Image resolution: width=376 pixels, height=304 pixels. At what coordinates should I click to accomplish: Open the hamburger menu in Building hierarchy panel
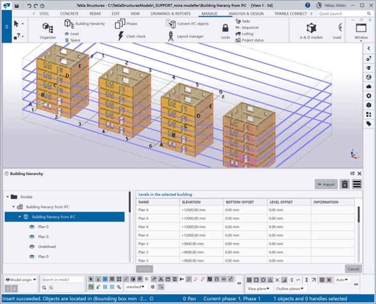pyautogui.click(x=356, y=184)
